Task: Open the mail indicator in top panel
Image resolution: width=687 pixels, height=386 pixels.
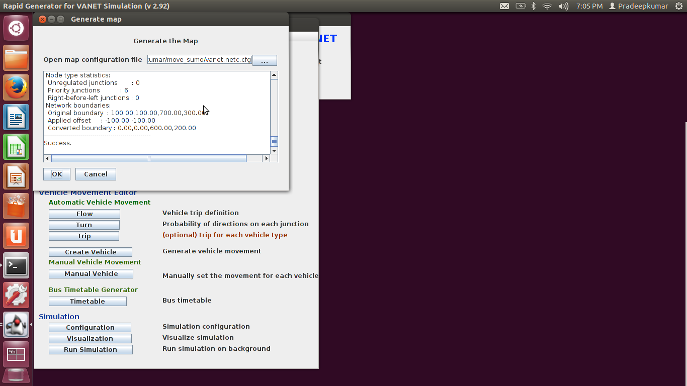Action: click(504, 6)
